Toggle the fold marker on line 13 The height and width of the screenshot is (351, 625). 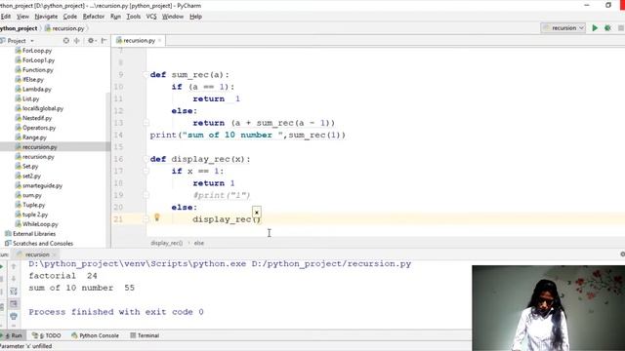146,123
